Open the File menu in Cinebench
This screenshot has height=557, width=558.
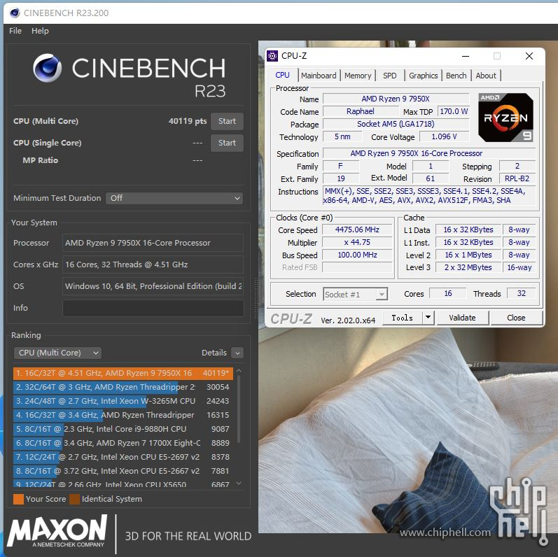[15, 31]
